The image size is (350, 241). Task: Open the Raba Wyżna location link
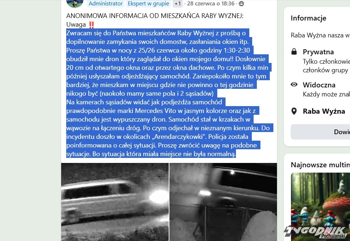[324, 111]
